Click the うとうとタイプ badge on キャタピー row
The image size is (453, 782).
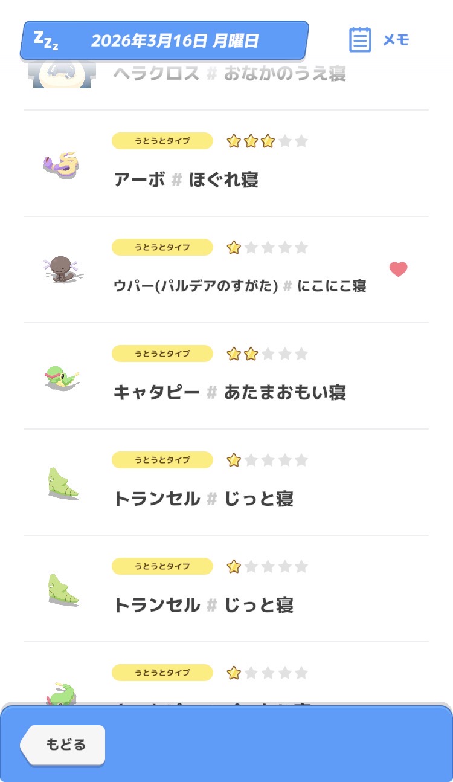162,354
